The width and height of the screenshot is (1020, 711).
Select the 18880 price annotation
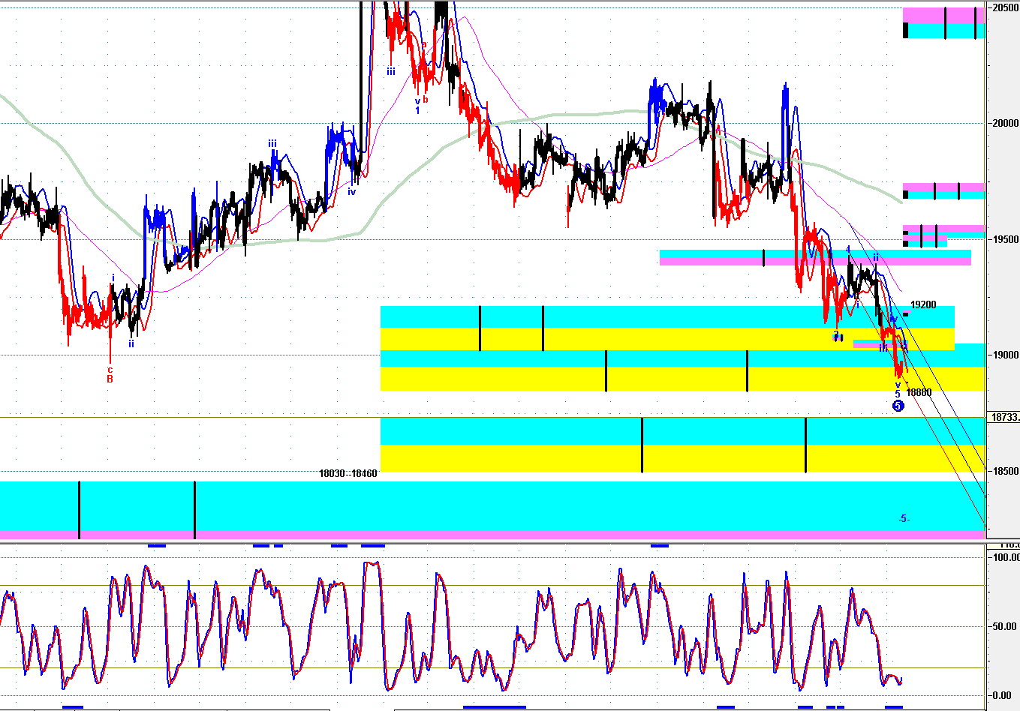coord(919,392)
